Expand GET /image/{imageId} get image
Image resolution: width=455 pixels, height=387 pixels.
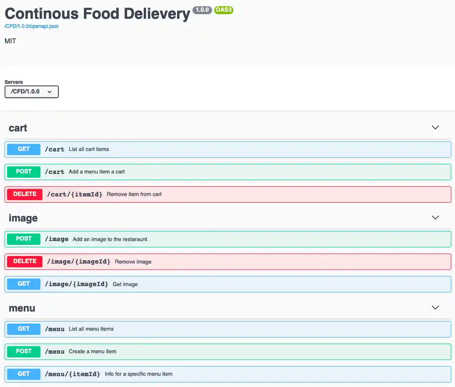click(x=227, y=284)
